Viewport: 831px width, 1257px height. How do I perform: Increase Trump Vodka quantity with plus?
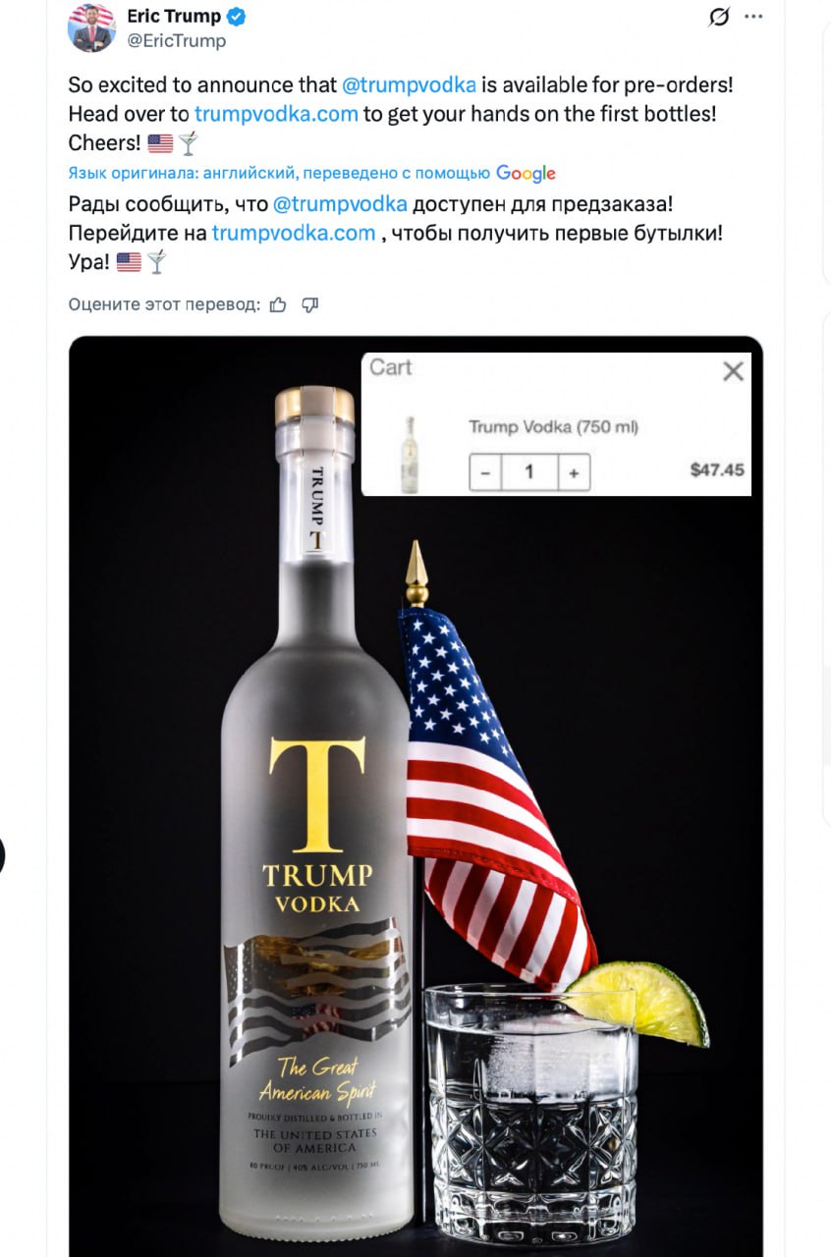[574, 472]
